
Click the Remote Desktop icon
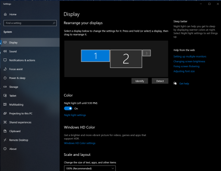tap(5, 140)
